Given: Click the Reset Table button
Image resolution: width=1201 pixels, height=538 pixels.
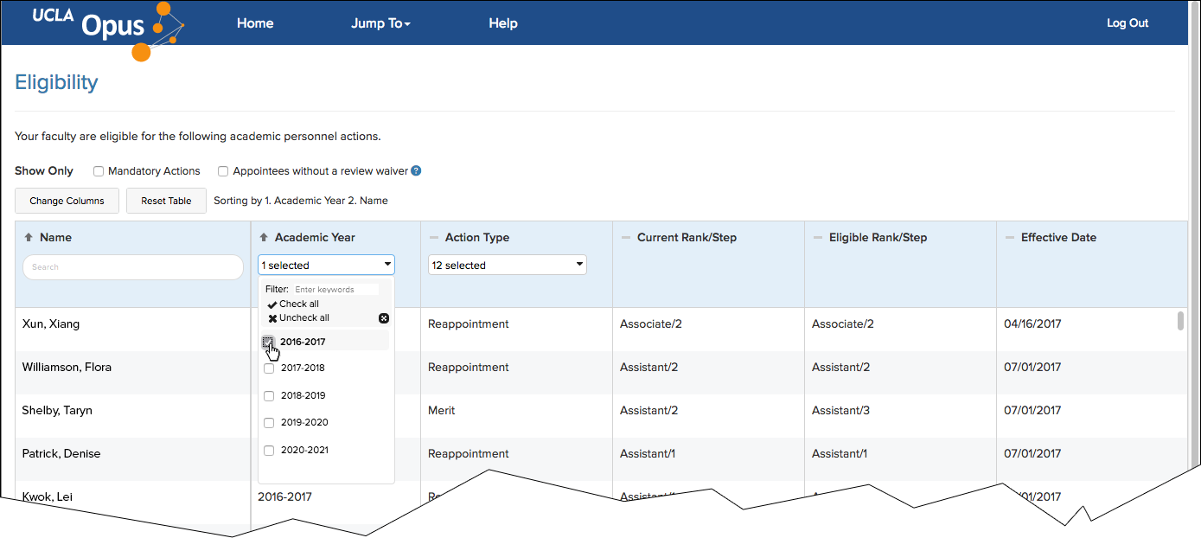Looking at the screenshot, I should (x=166, y=201).
